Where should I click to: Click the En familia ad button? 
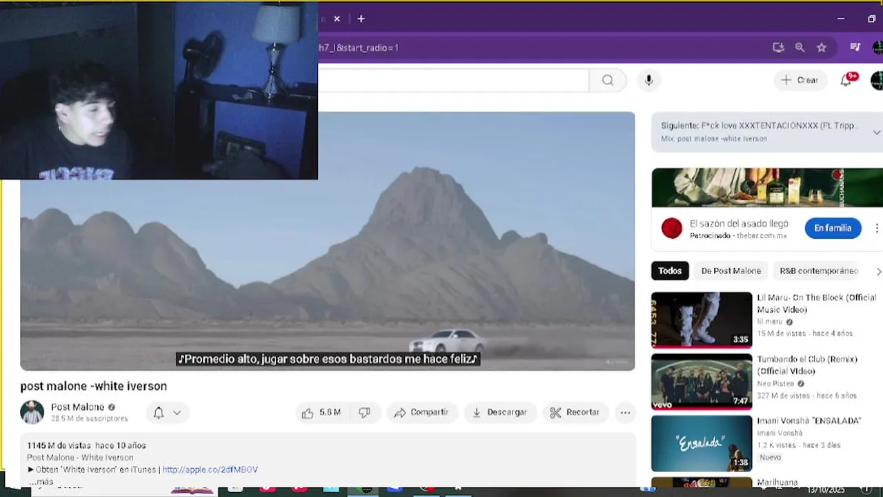pos(833,228)
